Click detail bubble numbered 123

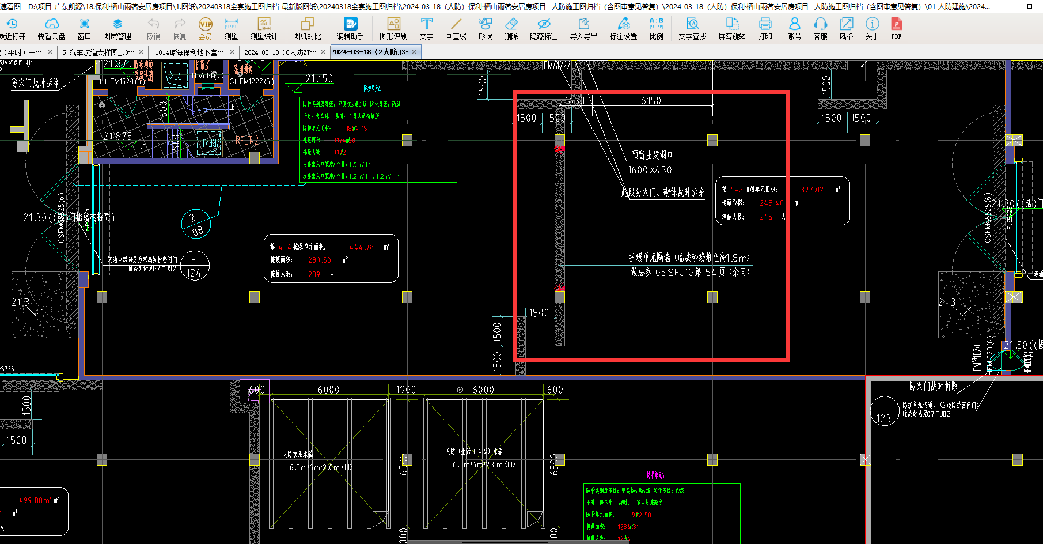(x=884, y=411)
